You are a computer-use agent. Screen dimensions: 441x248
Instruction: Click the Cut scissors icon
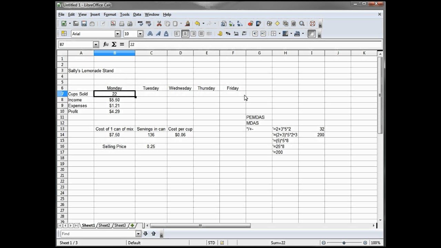tap(159, 24)
